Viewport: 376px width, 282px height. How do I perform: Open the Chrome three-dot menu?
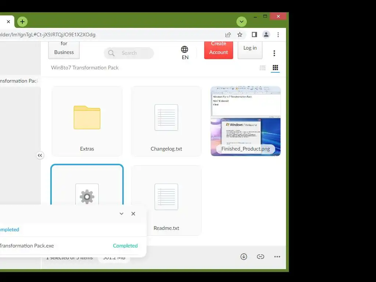(278, 35)
